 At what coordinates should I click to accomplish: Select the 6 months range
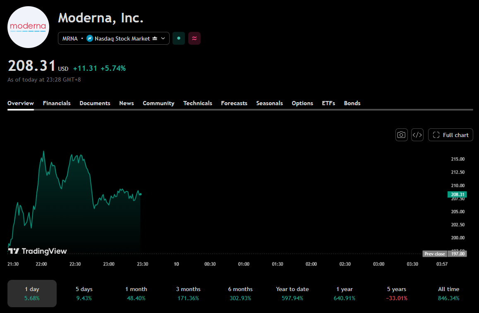coord(240,294)
